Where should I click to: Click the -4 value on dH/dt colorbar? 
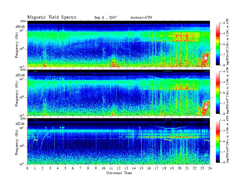tap(224, 23)
